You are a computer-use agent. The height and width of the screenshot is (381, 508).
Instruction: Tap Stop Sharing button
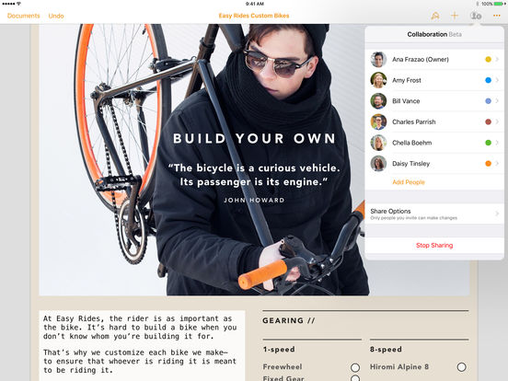(434, 245)
